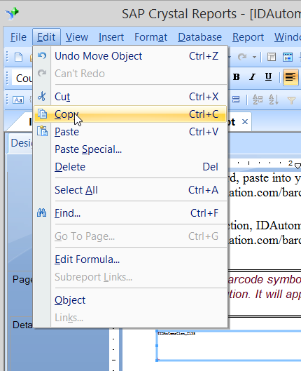
Task: Click the scissors icon beside Cut
Action: [x=42, y=97]
